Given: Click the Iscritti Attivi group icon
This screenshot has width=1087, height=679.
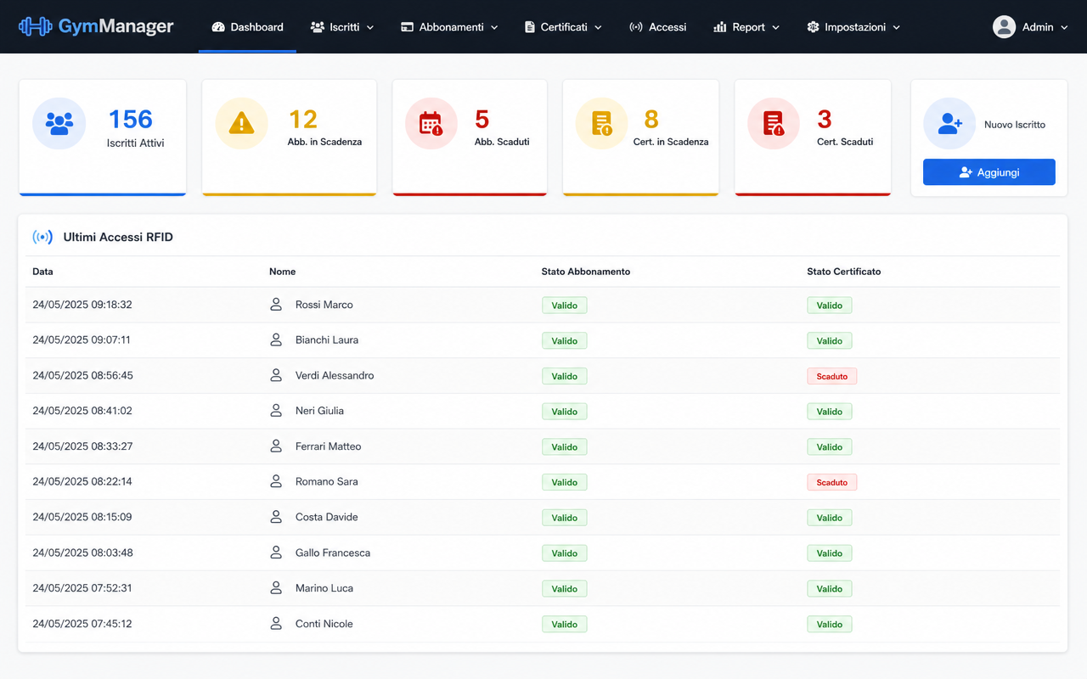Looking at the screenshot, I should [59, 123].
